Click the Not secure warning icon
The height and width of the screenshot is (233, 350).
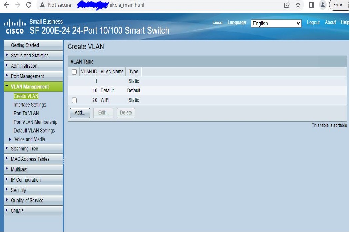42,5
